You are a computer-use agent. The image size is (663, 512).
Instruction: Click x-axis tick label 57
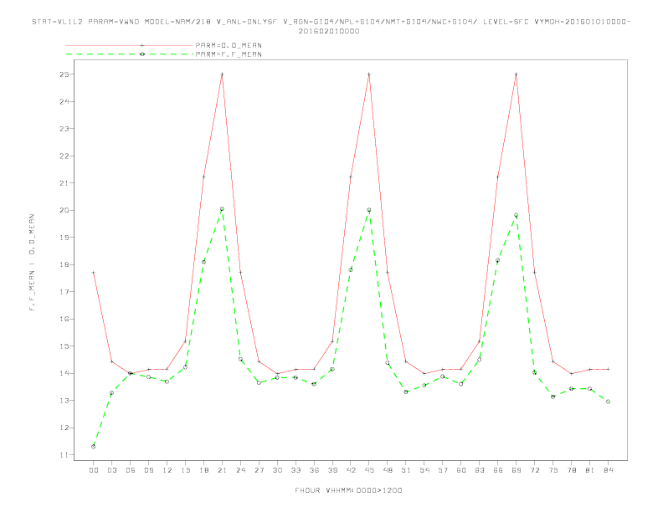click(x=443, y=470)
